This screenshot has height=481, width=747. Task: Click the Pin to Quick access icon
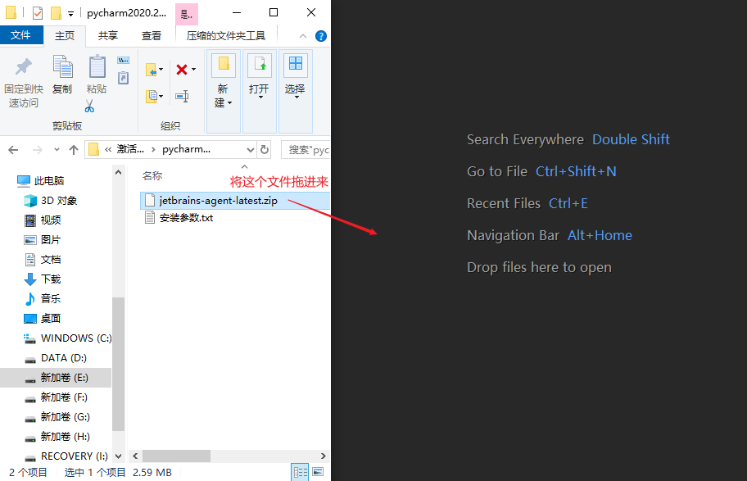pyautogui.click(x=23, y=66)
